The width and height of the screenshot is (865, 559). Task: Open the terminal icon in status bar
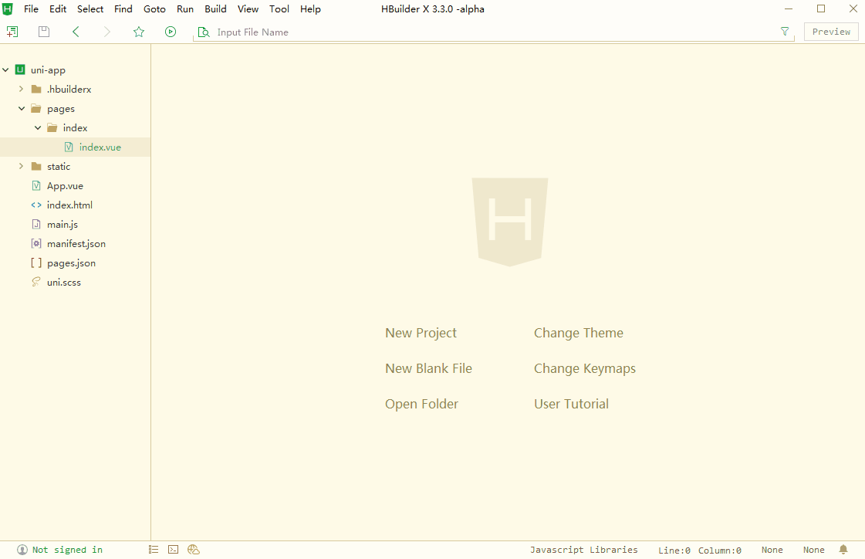(174, 550)
